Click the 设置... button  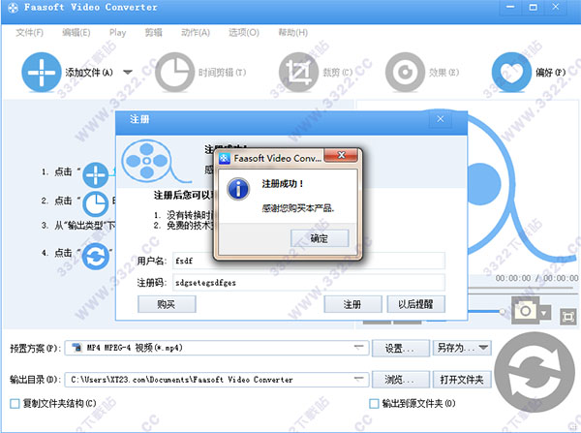(401, 348)
